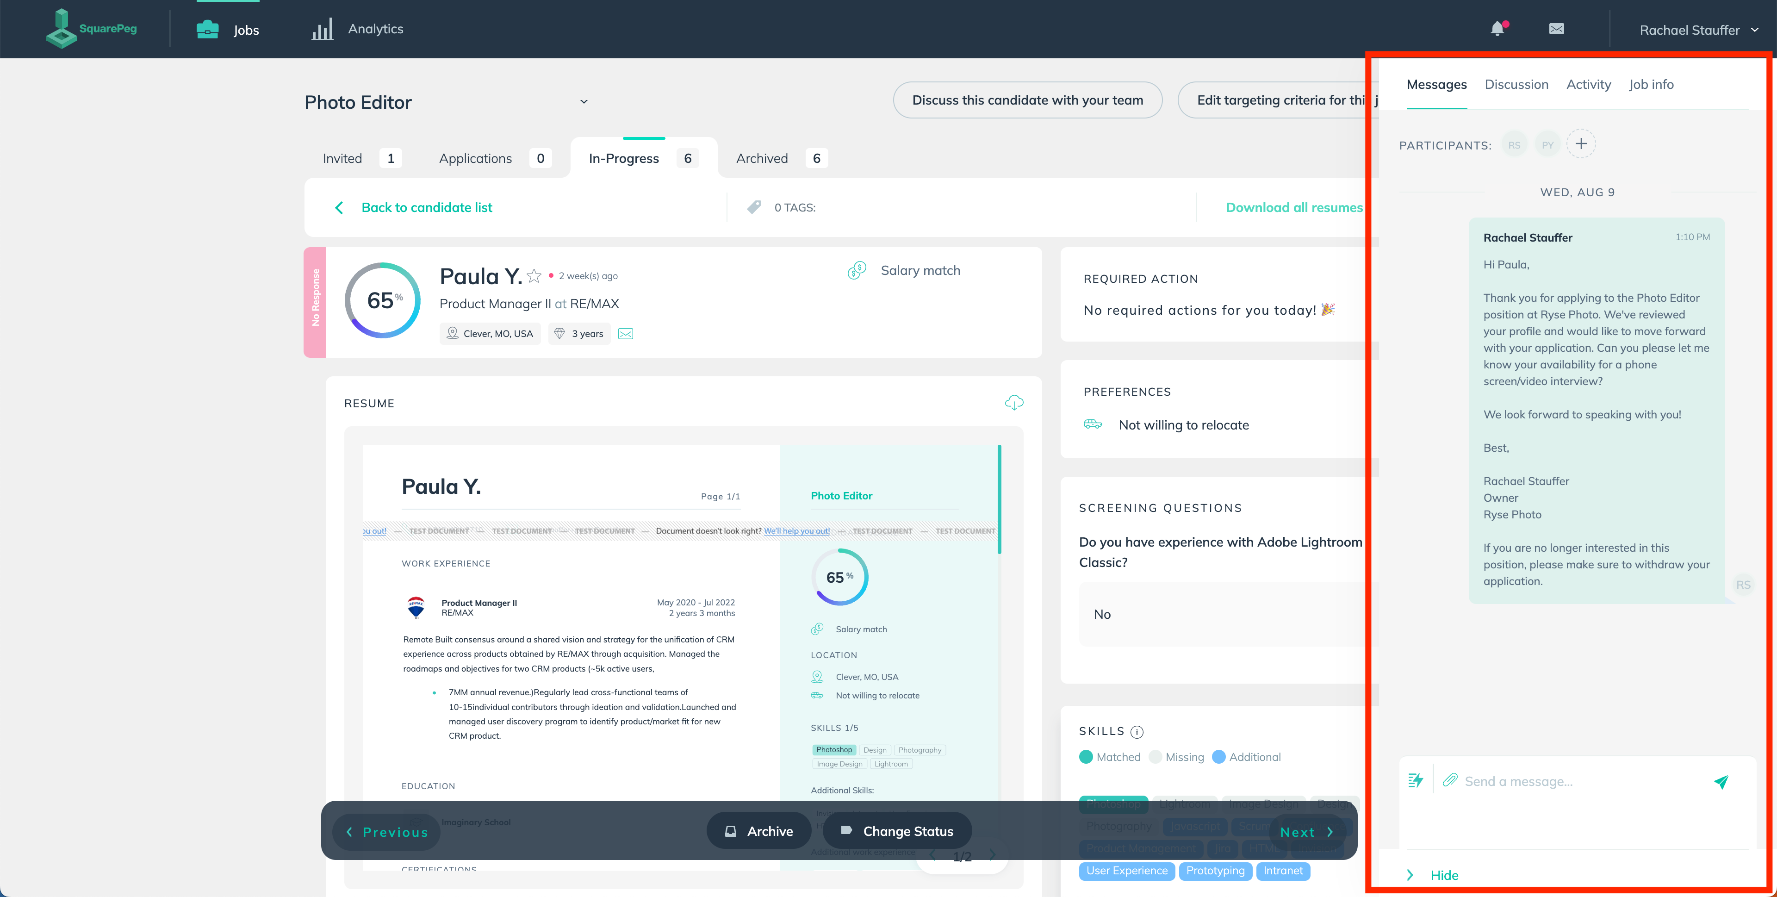The image size is (1777, 897).
Task: Attach a file with the paperclip icon
Action: (1450, 780)
